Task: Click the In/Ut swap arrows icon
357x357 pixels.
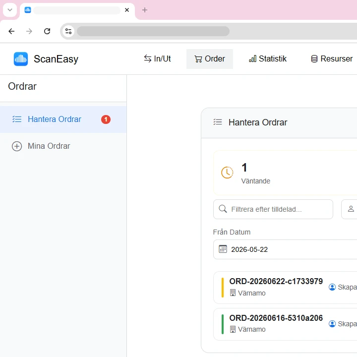Action: pyautogui.click(x=148, y=59)
